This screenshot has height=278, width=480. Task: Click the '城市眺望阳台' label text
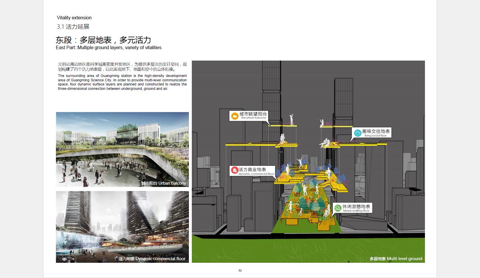pyautogui.click(x=253, y=114)
